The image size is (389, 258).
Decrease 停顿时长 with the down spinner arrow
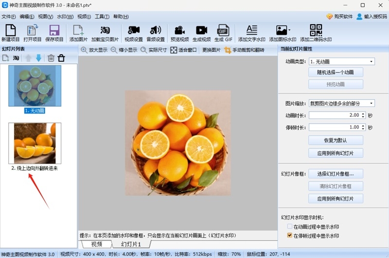(363, 129)
